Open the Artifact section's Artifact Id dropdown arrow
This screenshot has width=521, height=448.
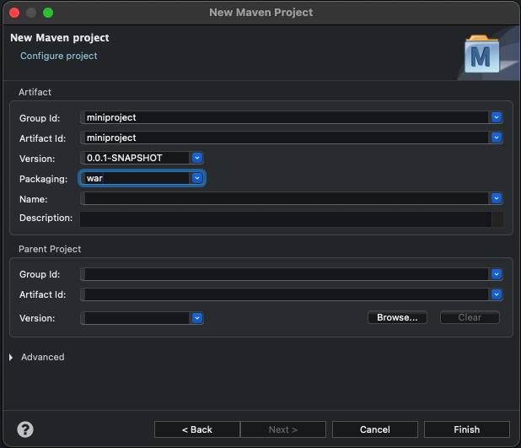(x=497, y=138)
